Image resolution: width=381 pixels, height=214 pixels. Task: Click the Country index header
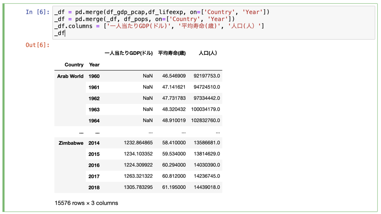point(74,65)
